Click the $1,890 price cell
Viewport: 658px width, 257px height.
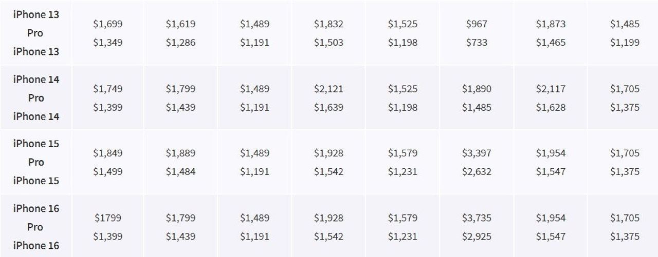pyautogui.click(x=477, y=89)
